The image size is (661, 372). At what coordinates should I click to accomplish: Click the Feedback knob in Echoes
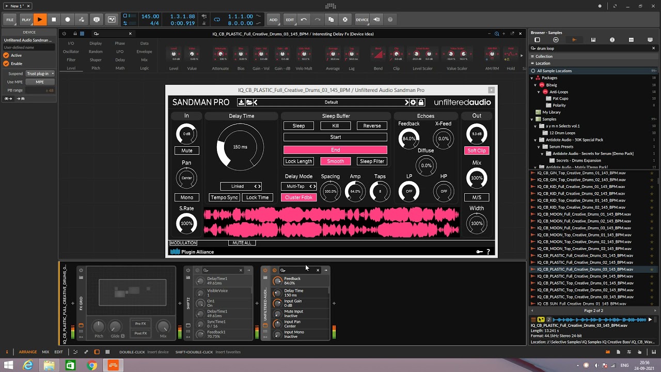tap(408, 138)
